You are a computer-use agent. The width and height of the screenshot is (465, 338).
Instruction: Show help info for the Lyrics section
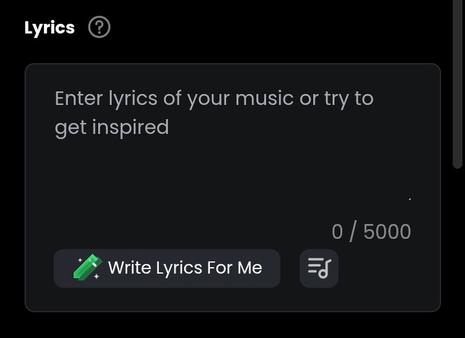[x=100, y=28]
